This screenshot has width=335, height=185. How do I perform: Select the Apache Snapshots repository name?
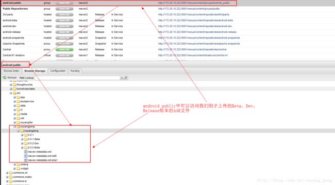(13, 44)
